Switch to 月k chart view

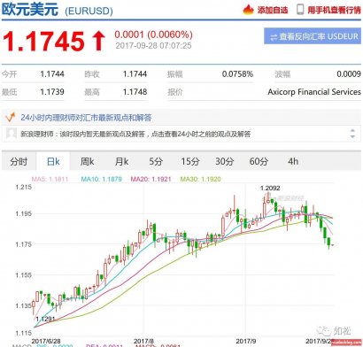point(121,161)
